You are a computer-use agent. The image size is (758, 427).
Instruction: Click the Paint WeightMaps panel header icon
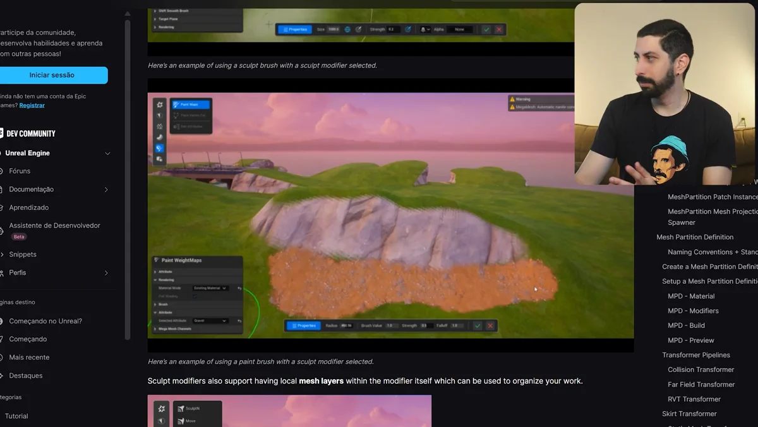(x=157, y=260)
